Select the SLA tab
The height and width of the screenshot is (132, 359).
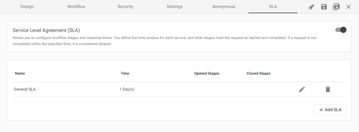[x=273, y=7]
